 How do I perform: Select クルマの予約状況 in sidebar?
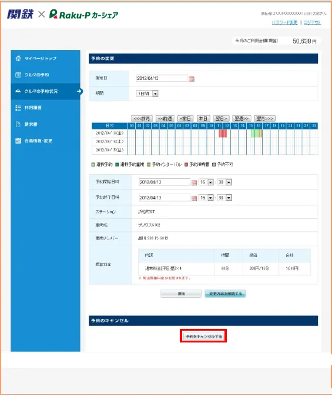[45, 91]
